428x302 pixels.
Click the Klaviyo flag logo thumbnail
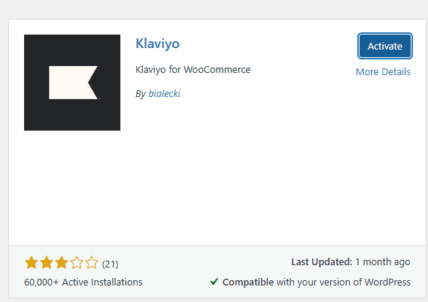72,83
